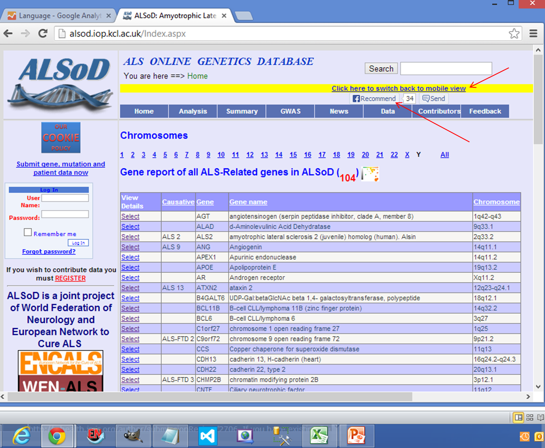The width and height of the screenshot is (545, 448).
Task: Bookmark this page with the star icon
Action: pyautogui.click(x=514, y=33)
